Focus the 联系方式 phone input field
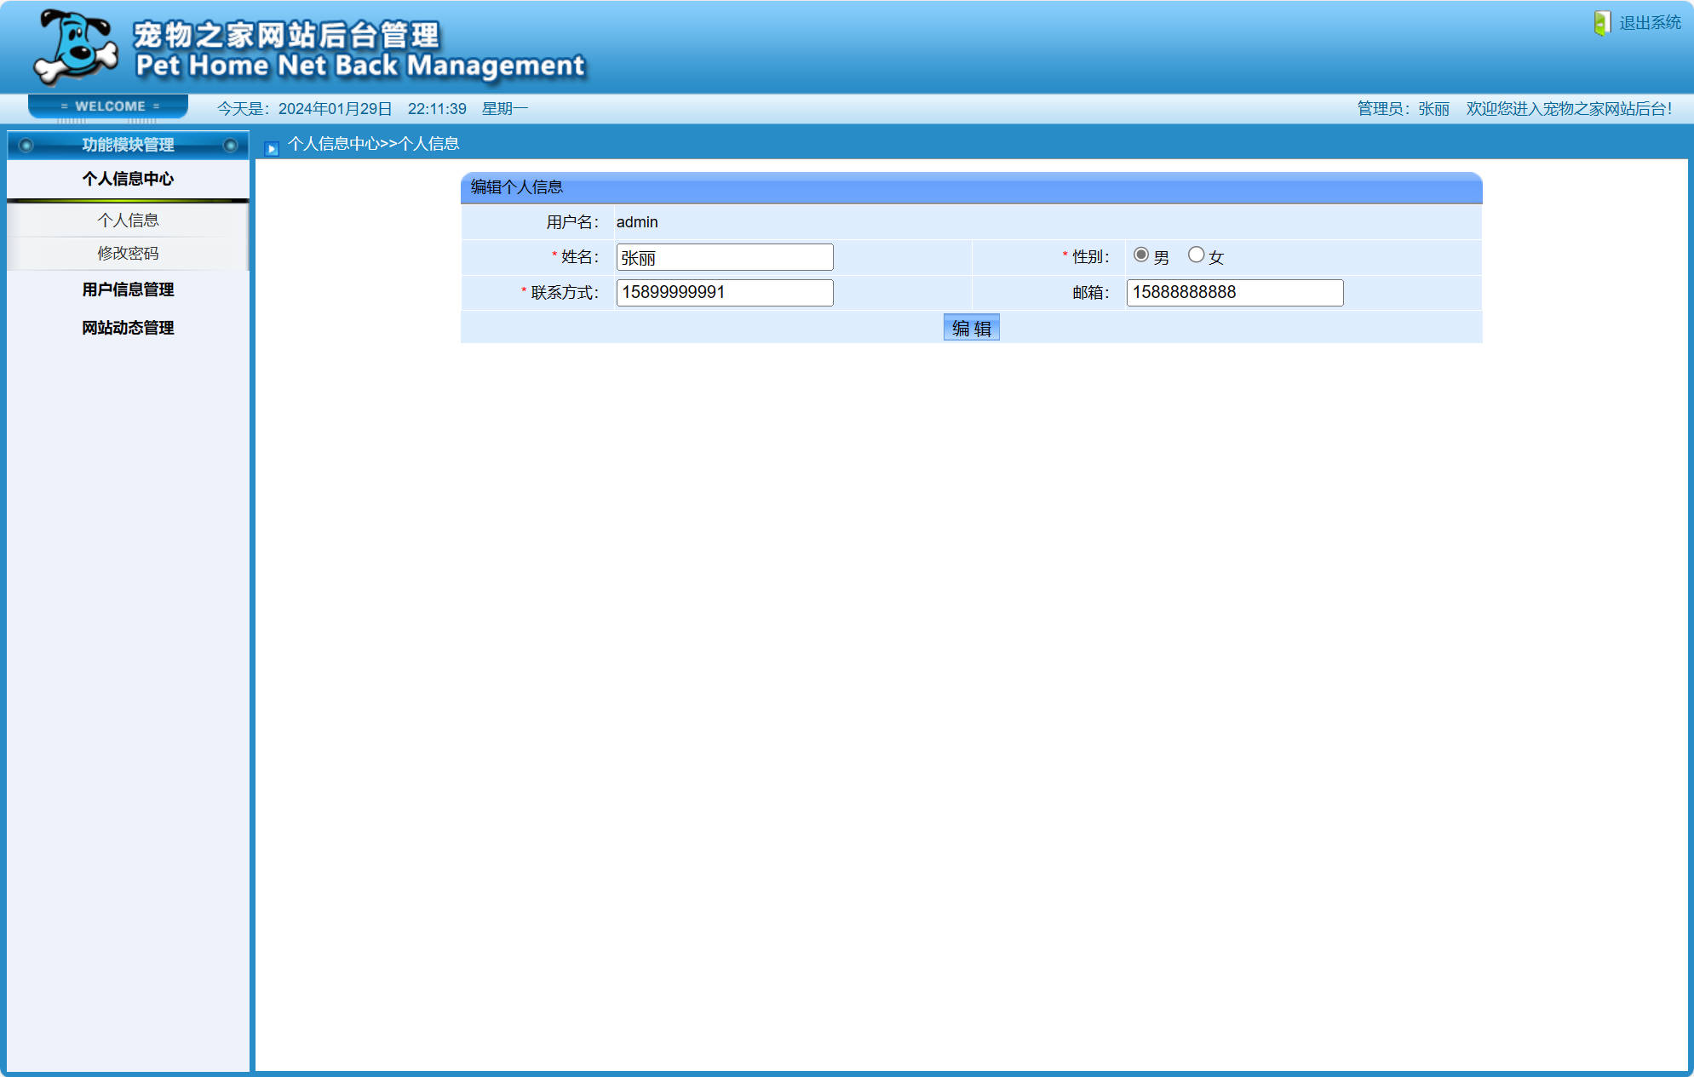The height and width of the screenshot is (1077, 1694). [x=724, y=293]
